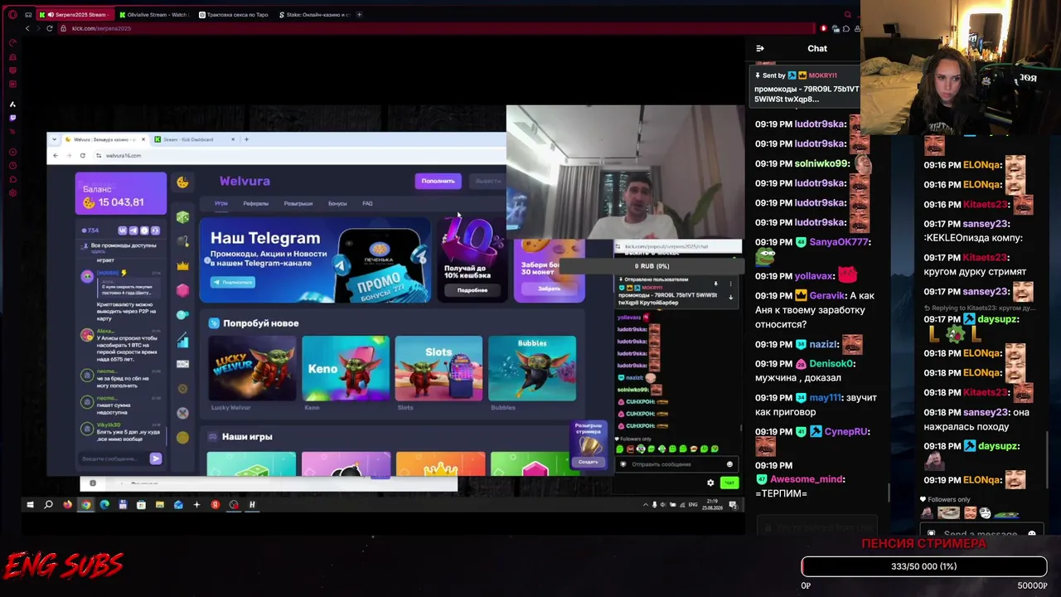The height and width of the screenshot is (597, 1061).
Task: Open the Telegram social icon in Welvura chat header
Action: (x=133, y=231)
